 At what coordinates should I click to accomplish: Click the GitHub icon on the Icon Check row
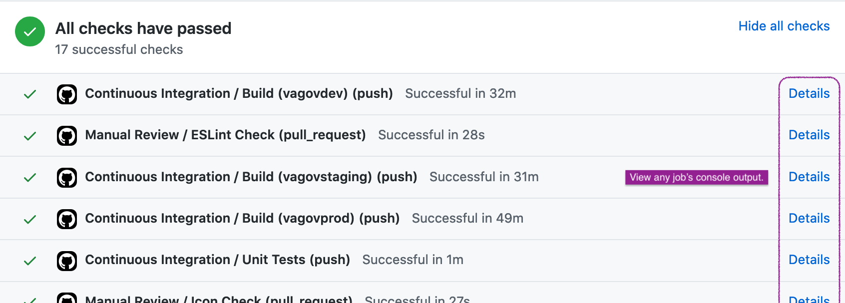pos(66,299)
